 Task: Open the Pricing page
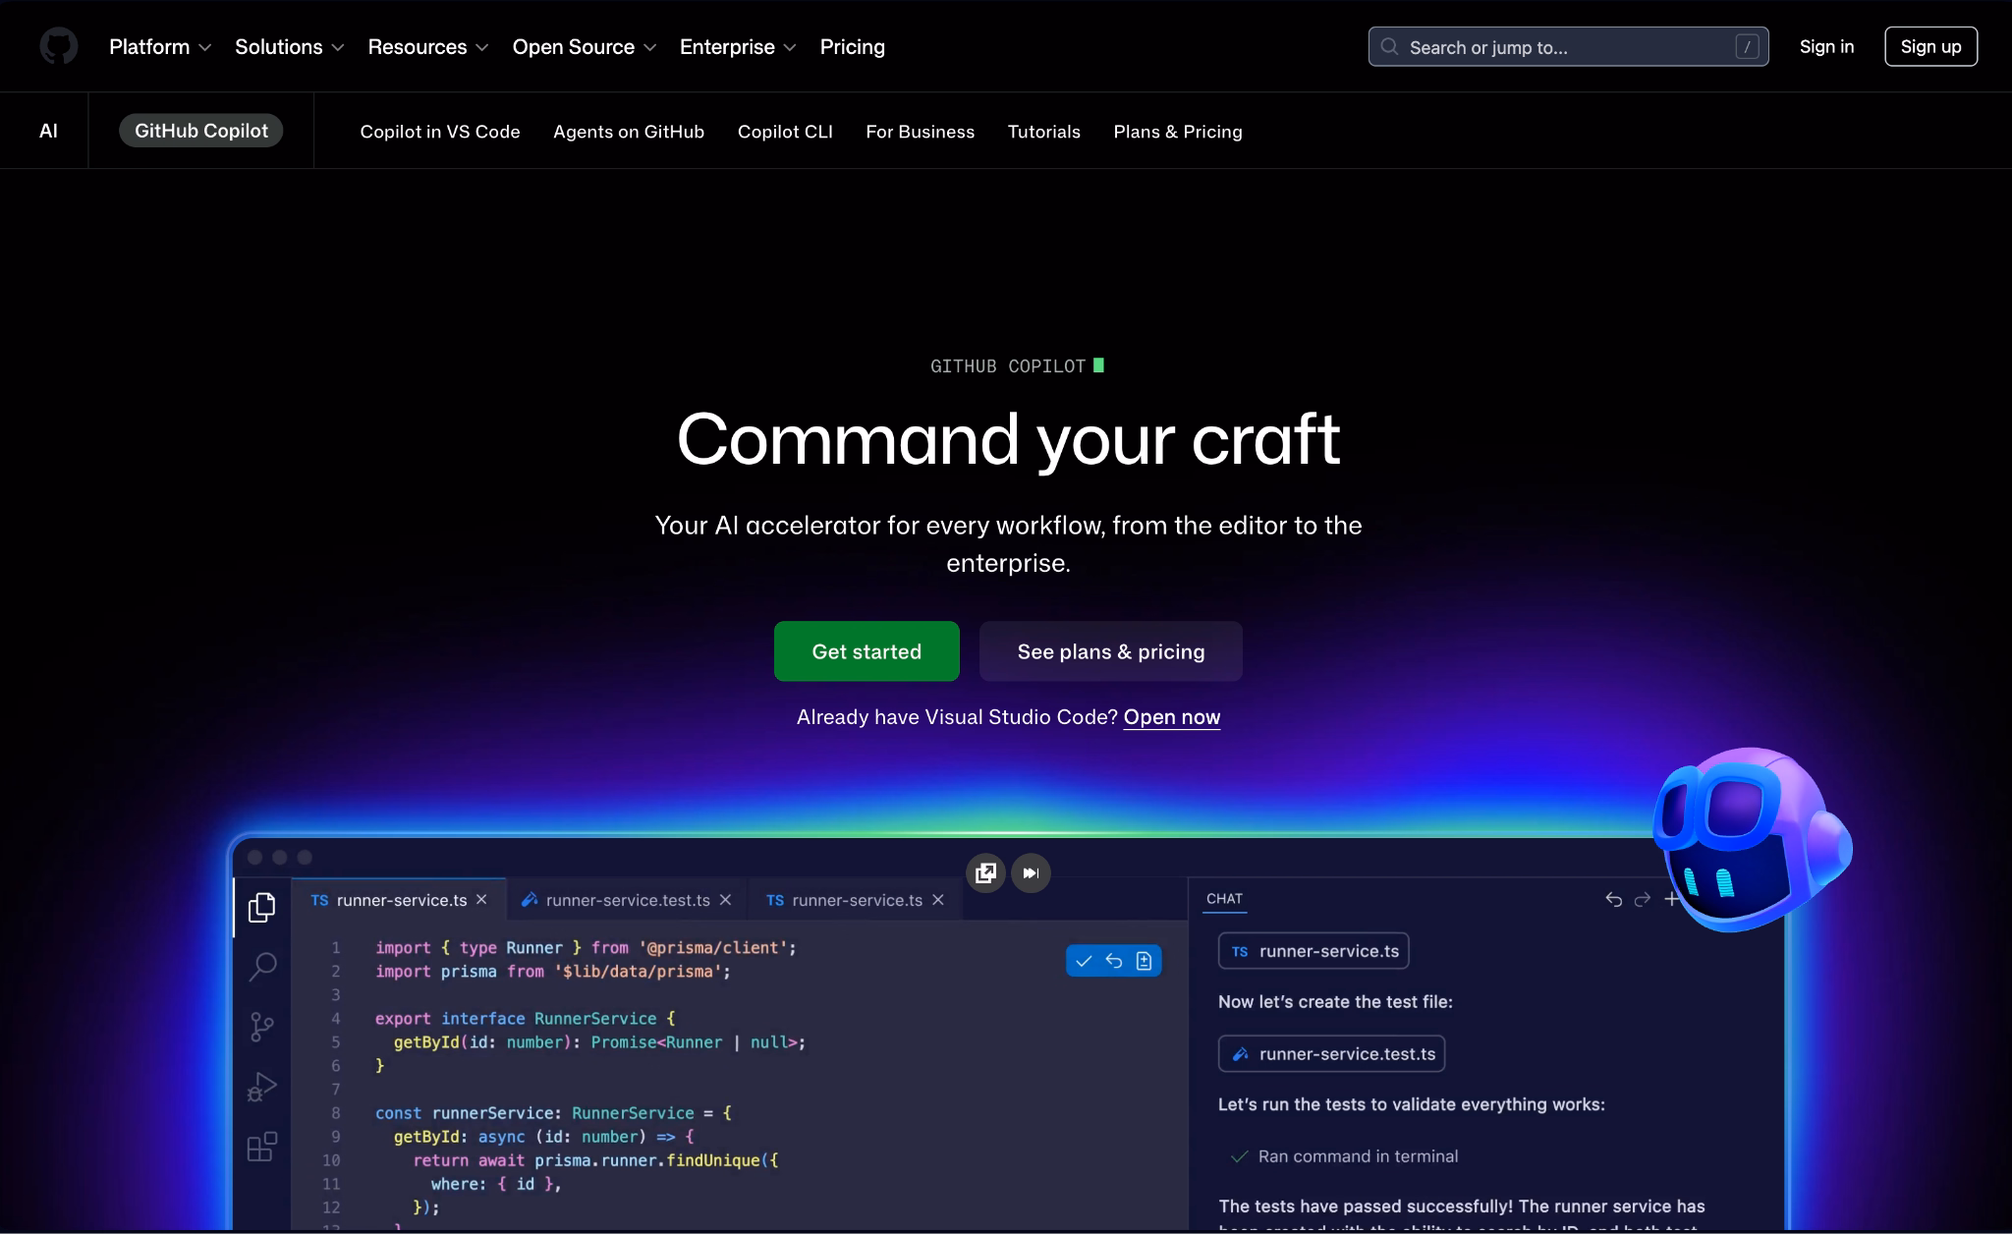point(852,47)
